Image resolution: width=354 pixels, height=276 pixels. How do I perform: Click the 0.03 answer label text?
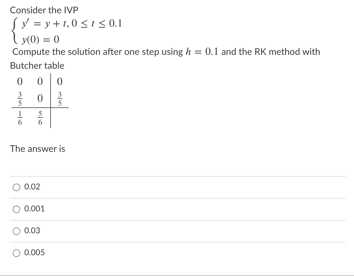tap(32, 231)
